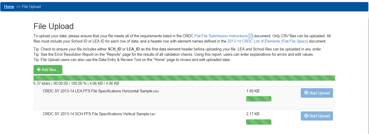Click the LEA file's small progress bar
Viewport: 369px width, 134px height.
coord(258,99)
